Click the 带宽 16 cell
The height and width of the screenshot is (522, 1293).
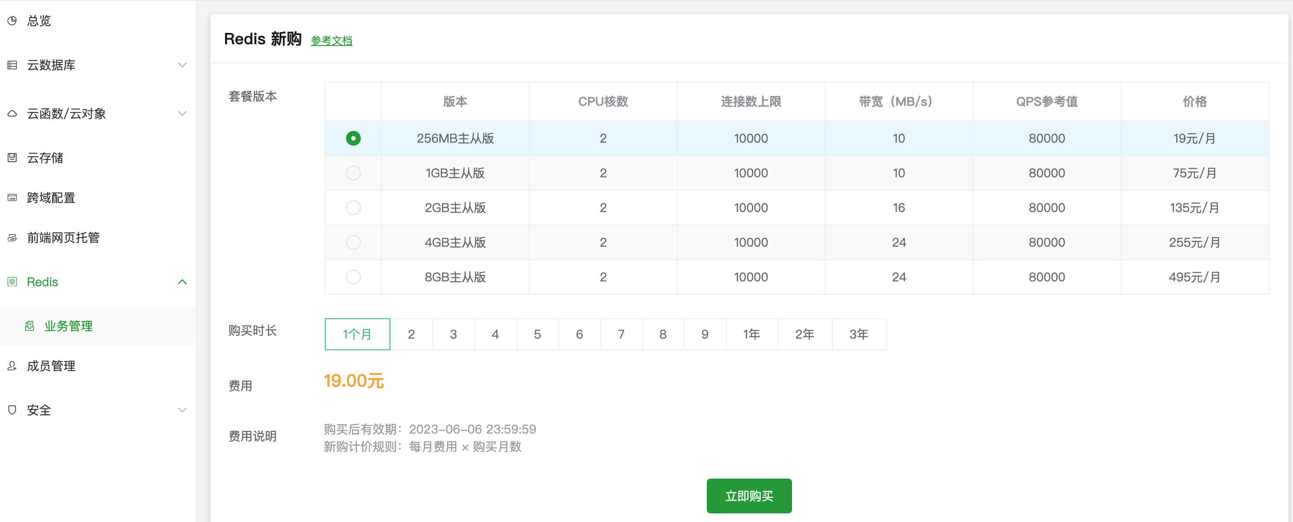pos(898,207)
